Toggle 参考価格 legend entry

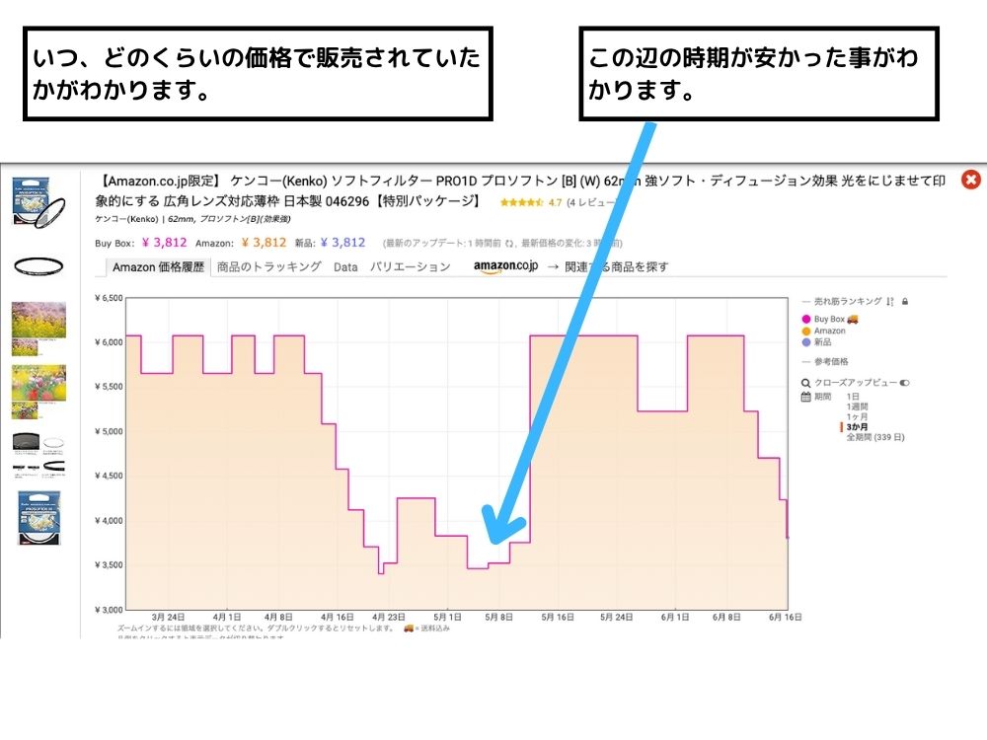pyautogui.click(x=831, y=362)
